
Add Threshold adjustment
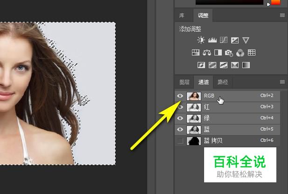[x=224, y=65]
